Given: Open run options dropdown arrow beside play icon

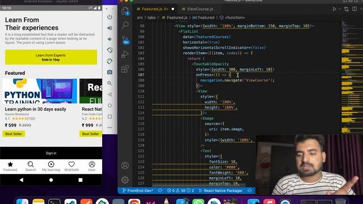Looking at the screenshot, I should click(x=339, y=9).
